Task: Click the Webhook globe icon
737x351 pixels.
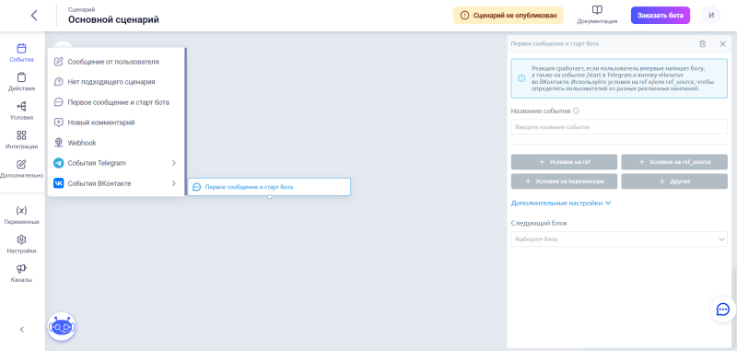Action: click(58, 143)
